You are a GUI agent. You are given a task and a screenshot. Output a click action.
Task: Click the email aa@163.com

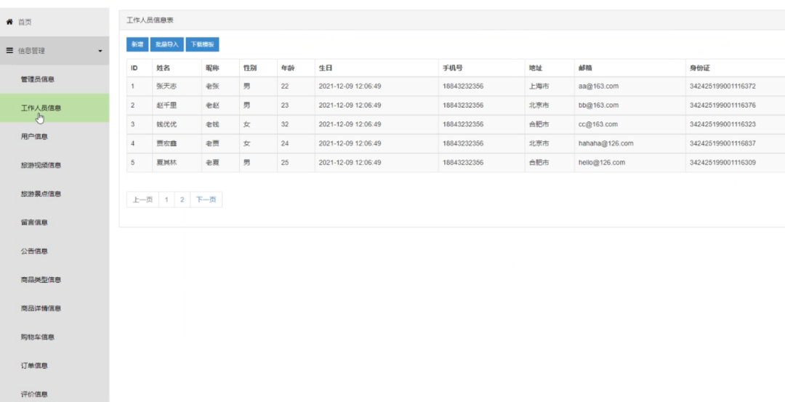point(598,86)
